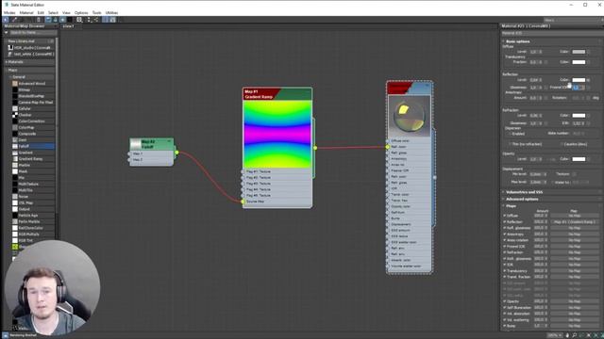604x339 pixels.
Task: Enable the Dispersion Enabled checkbox
Action: (510, 134)
